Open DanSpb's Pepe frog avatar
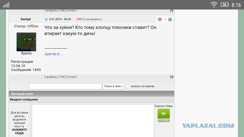 26,42
